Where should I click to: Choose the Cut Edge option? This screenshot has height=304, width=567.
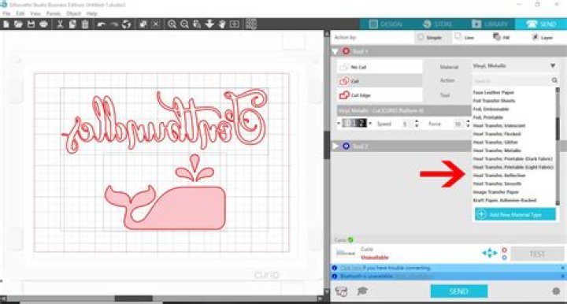[x=380, y=95]
